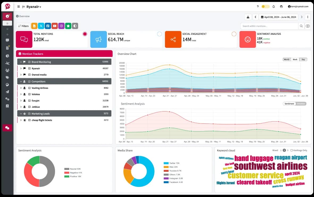Open the date range picker April 08 - June 06

point(279,17)
